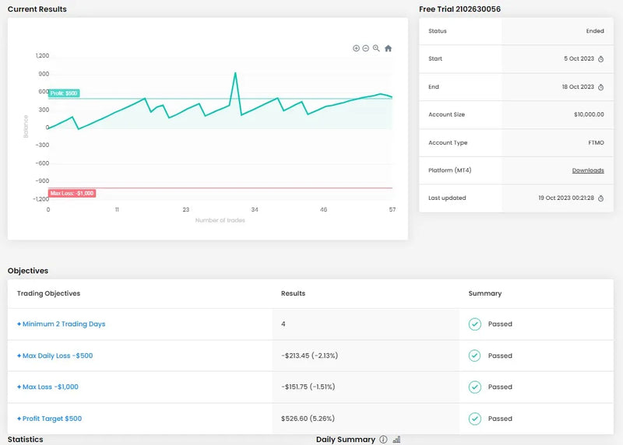Select the -$213.45 (-2.13%) result value

(309, 356)
